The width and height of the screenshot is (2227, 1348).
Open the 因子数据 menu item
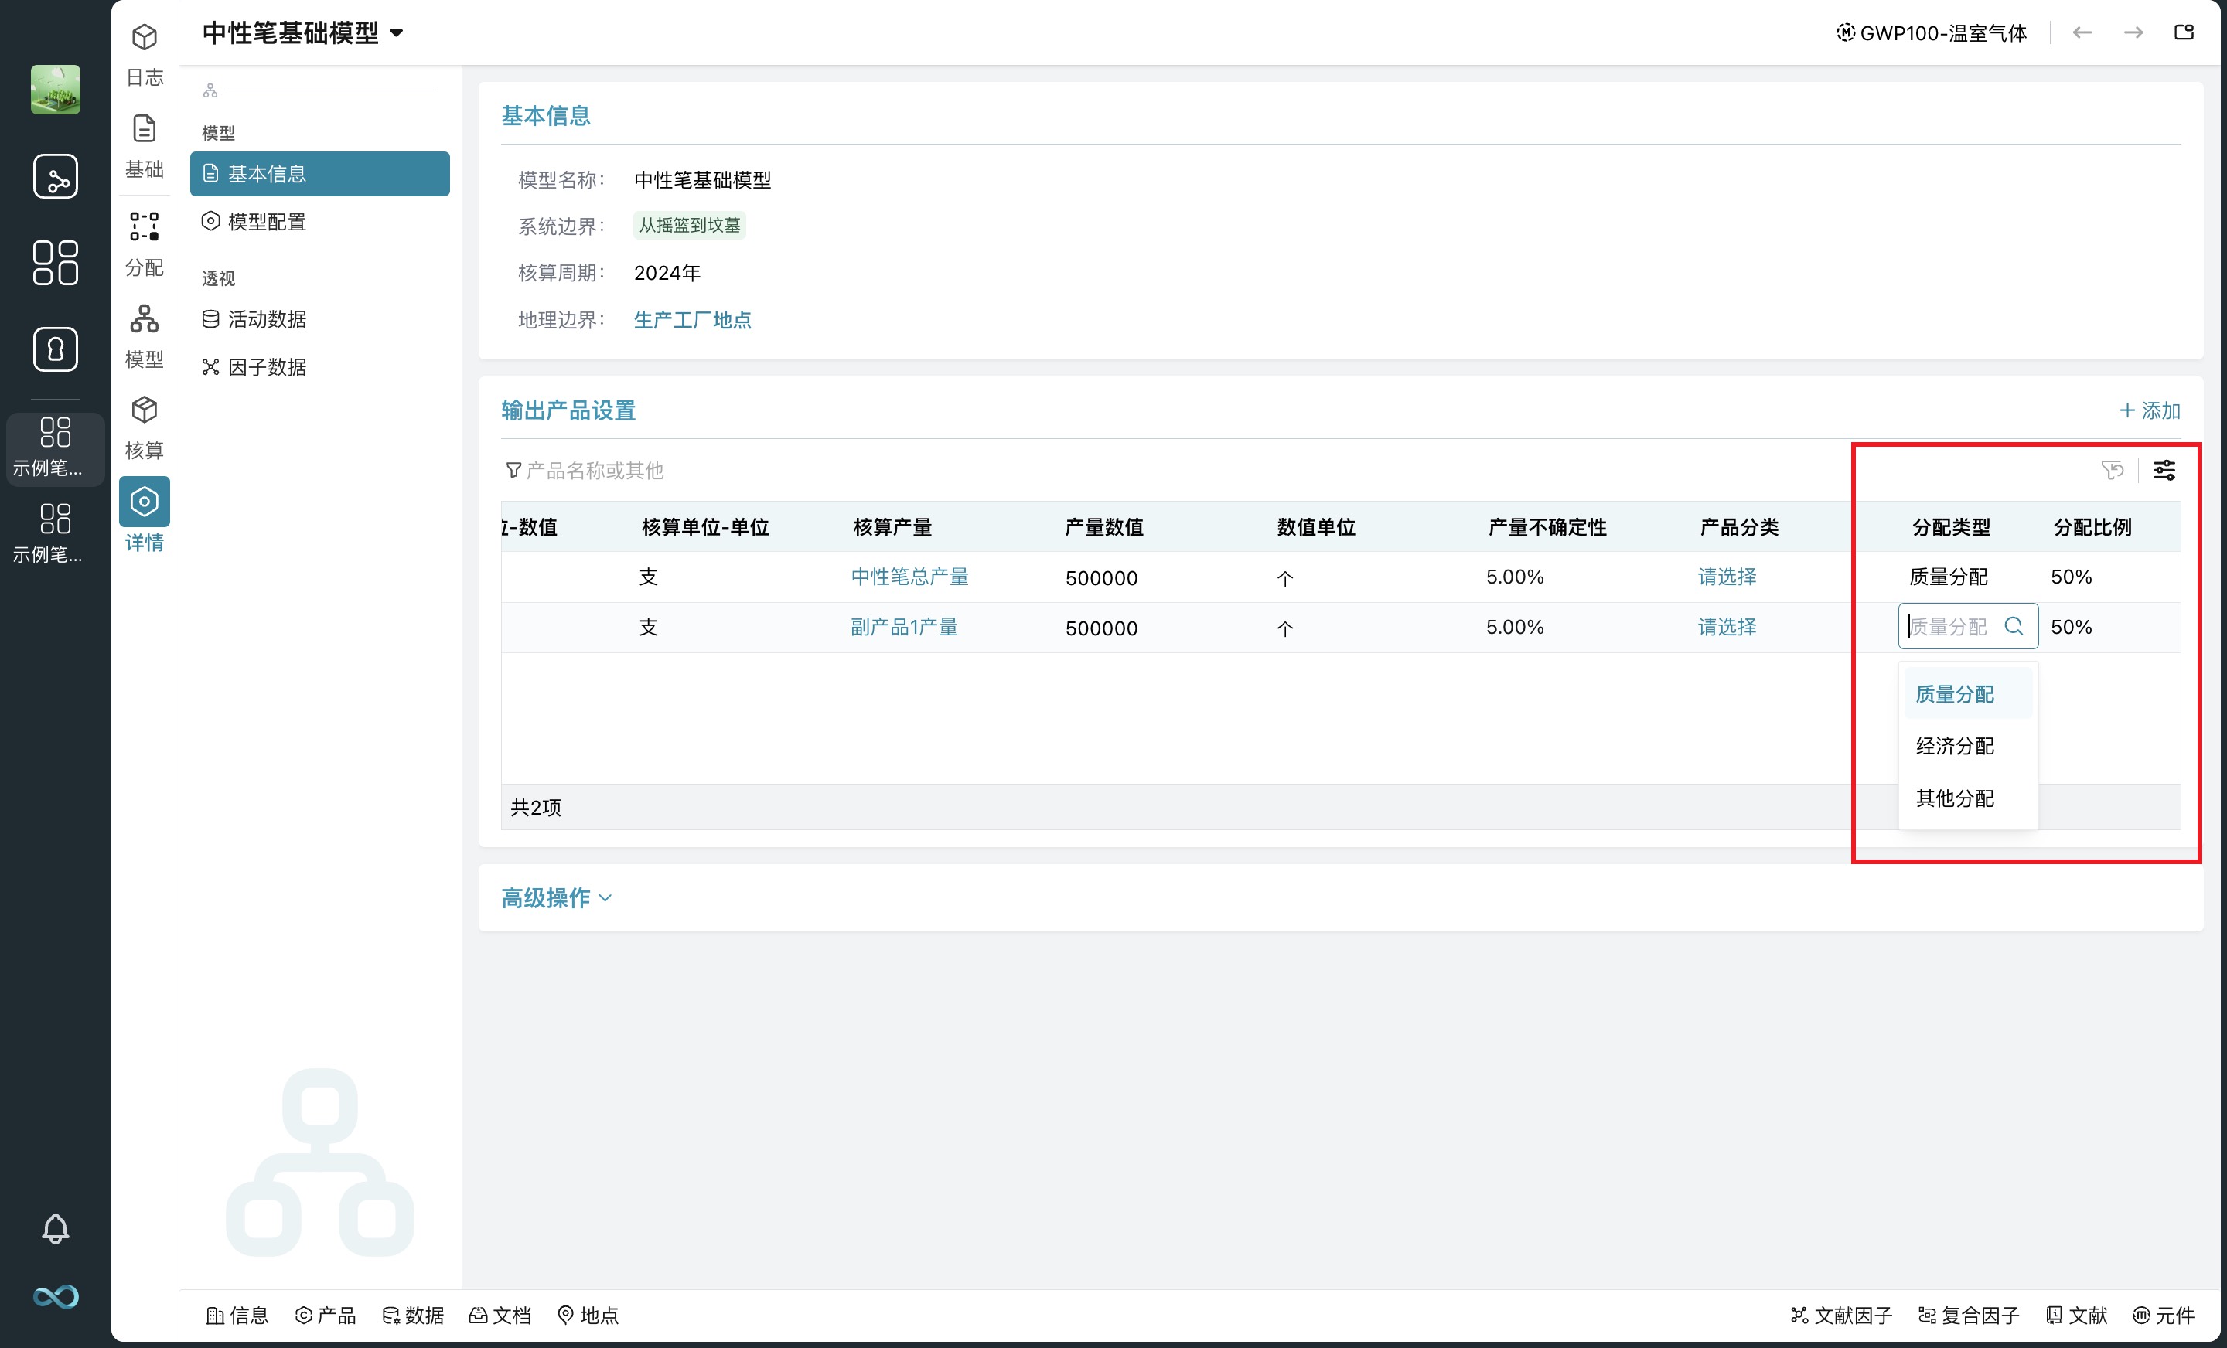(267, 367)
